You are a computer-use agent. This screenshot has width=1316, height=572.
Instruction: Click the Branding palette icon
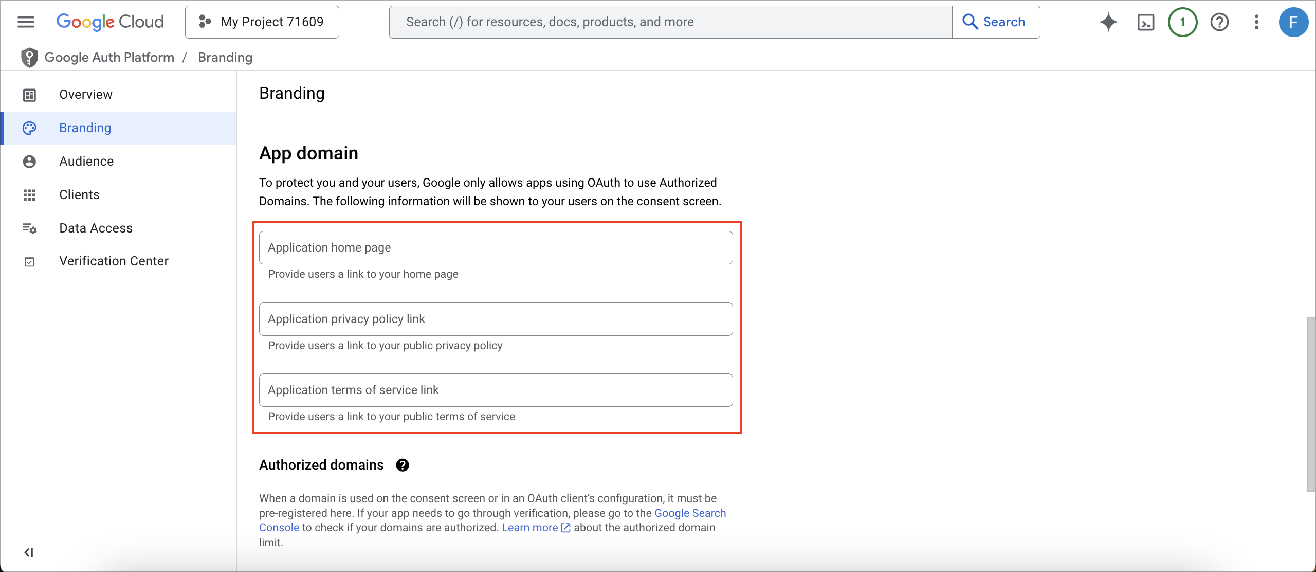point(29,128)
